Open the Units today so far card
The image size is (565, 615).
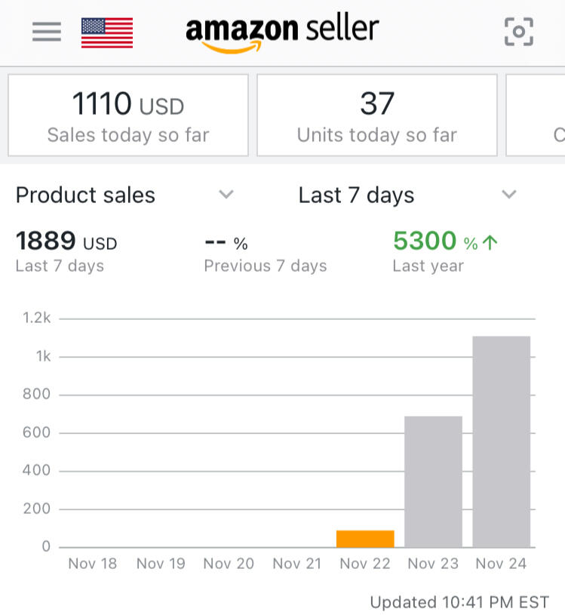[x=376, y=115]
